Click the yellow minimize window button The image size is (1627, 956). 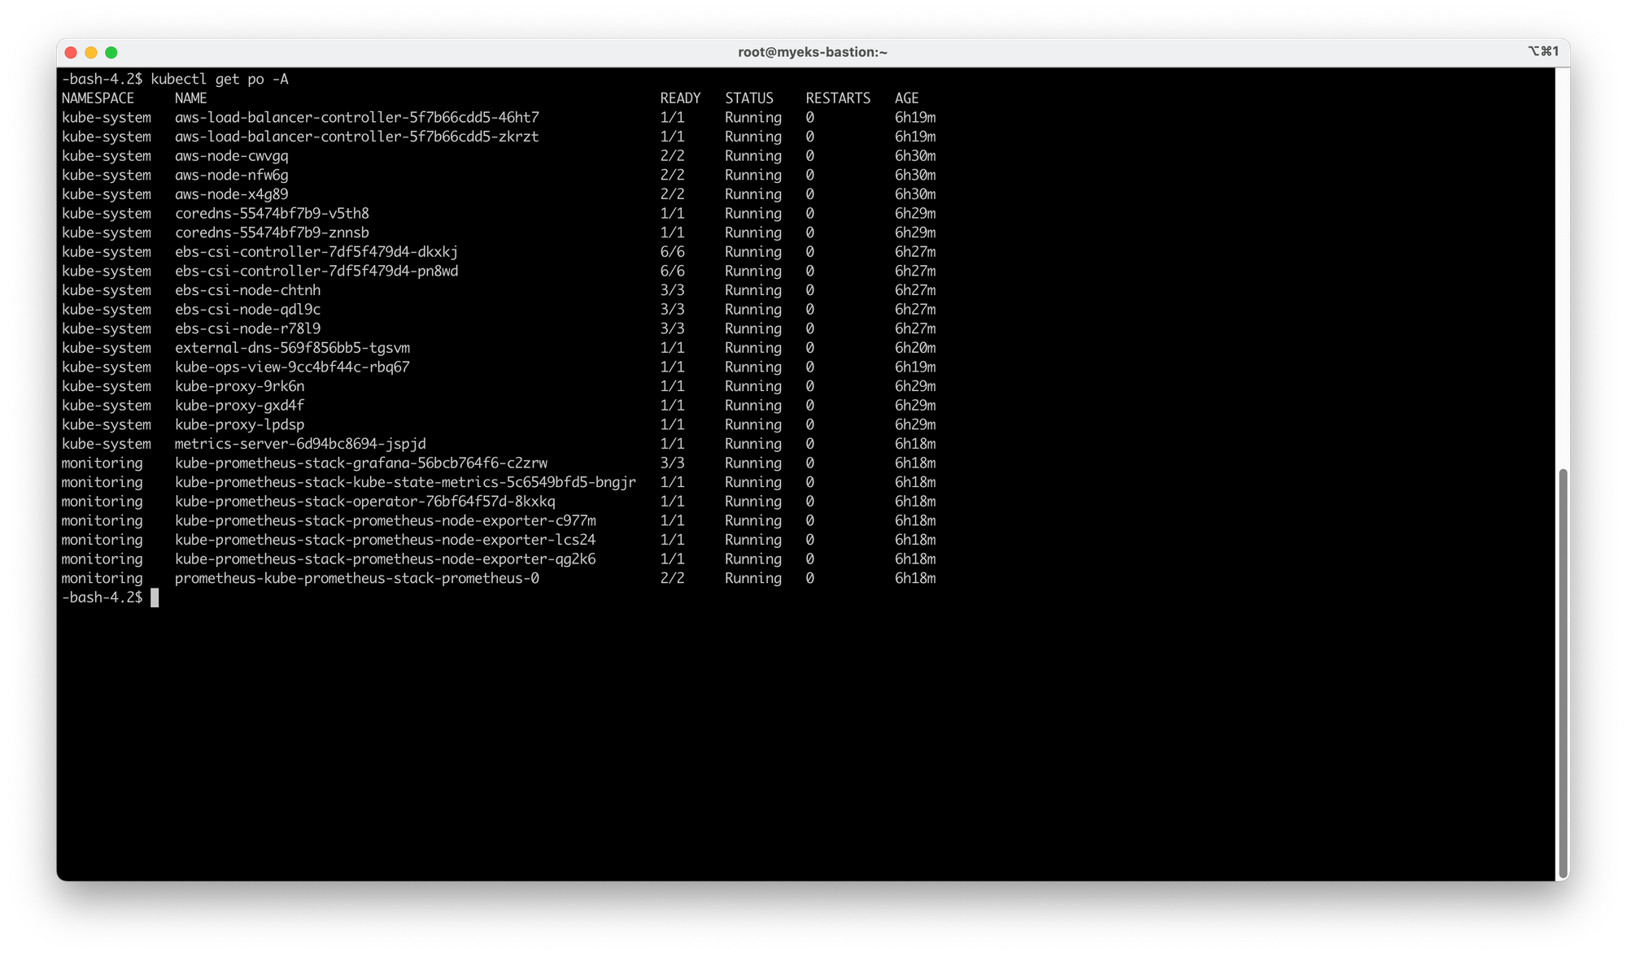[x=91, y=53]
